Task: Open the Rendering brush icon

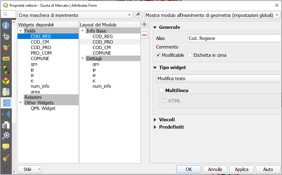Action: tap(6, 158)
